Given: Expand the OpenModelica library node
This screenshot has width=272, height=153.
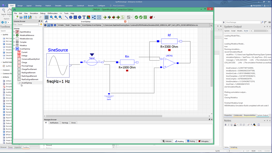Looking at the screenshot, I should click(x=14, y=32).
